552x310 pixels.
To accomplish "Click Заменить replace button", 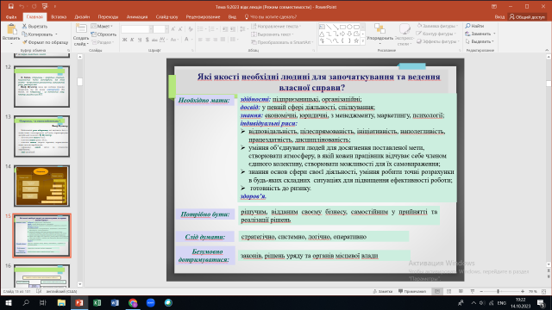I will coord(480,34).
